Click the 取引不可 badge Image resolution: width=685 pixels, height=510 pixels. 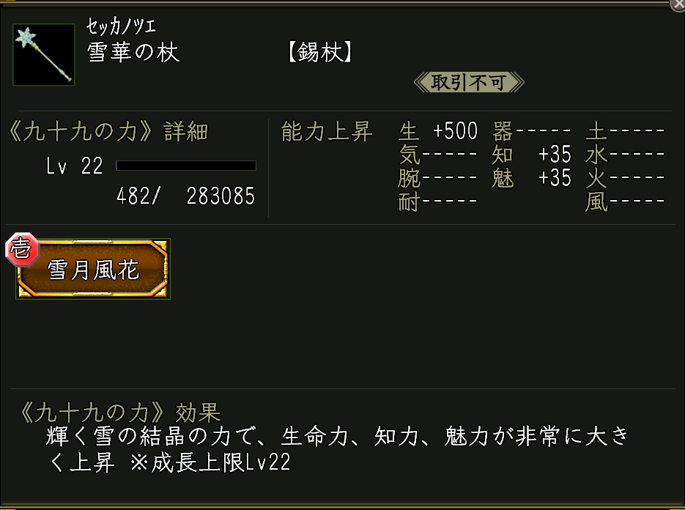(x=469, y=82)
